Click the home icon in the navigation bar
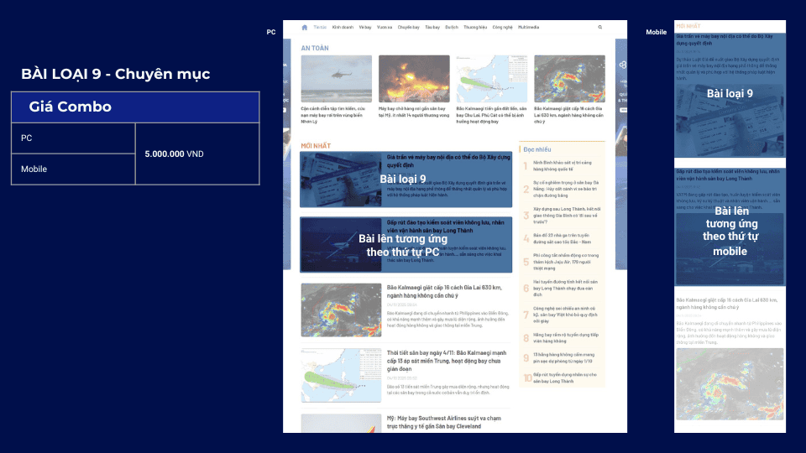 coord(305,27)
